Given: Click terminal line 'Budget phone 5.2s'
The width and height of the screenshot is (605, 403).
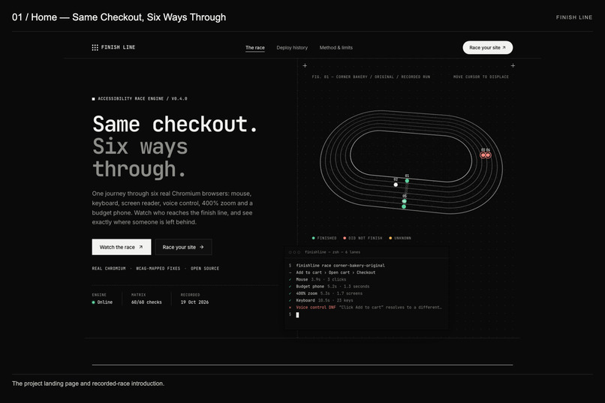Looking at the screenshot, I should pos(333,286).
